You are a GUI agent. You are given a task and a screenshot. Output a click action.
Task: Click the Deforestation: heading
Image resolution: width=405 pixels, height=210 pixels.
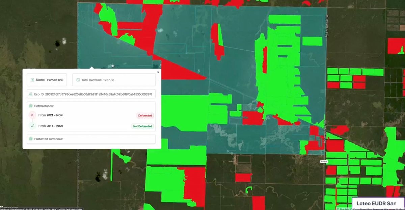44,106
